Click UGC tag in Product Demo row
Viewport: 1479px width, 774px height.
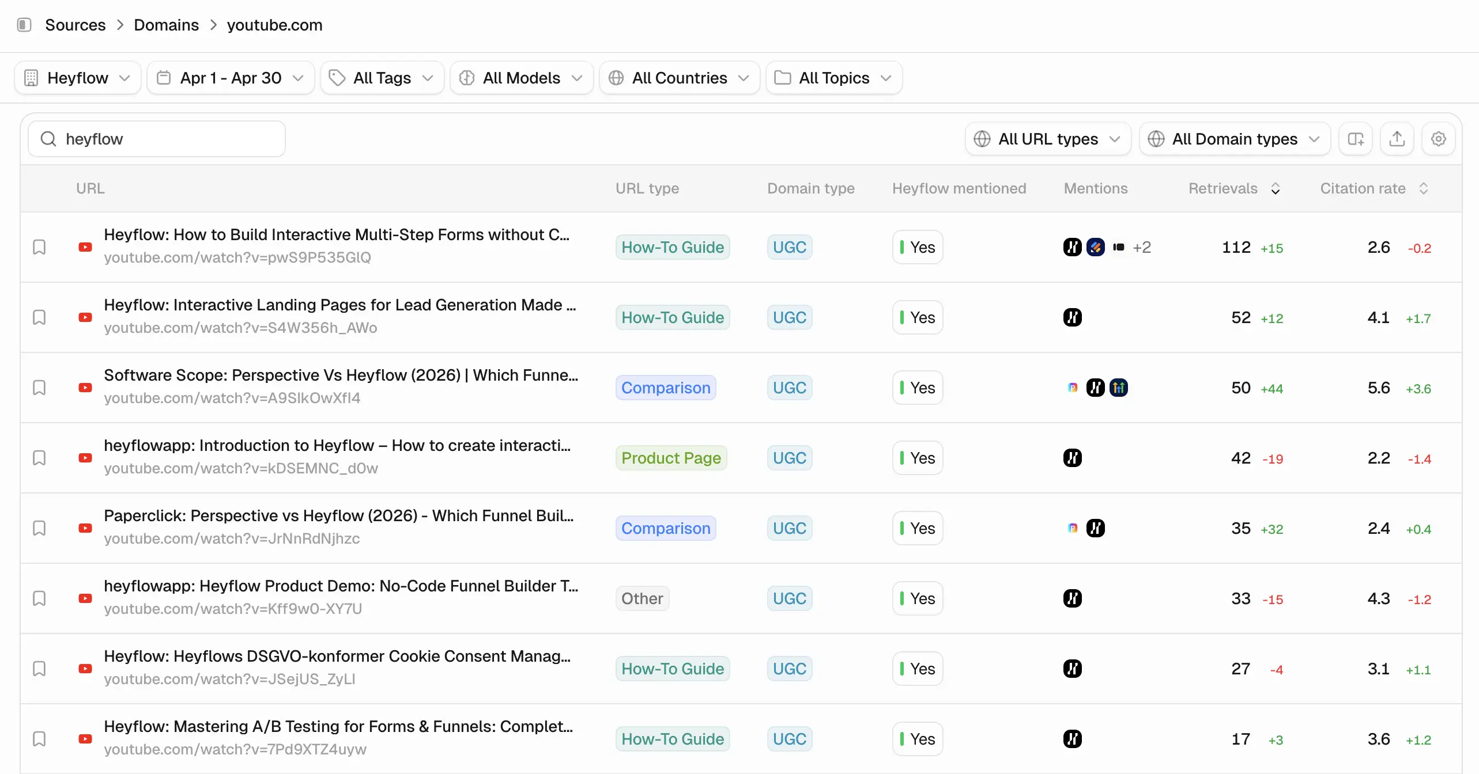(x=790, y=598)
